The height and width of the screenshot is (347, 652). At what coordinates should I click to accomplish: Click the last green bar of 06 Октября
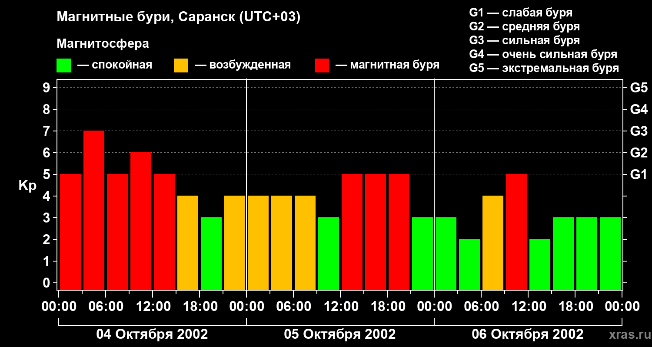tap(610, 253)
